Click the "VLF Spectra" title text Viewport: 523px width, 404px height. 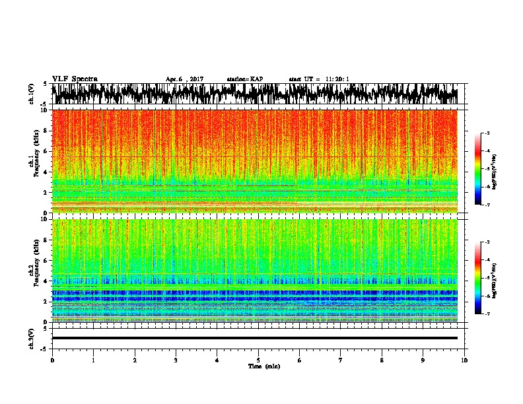click(x=75, y=79)
